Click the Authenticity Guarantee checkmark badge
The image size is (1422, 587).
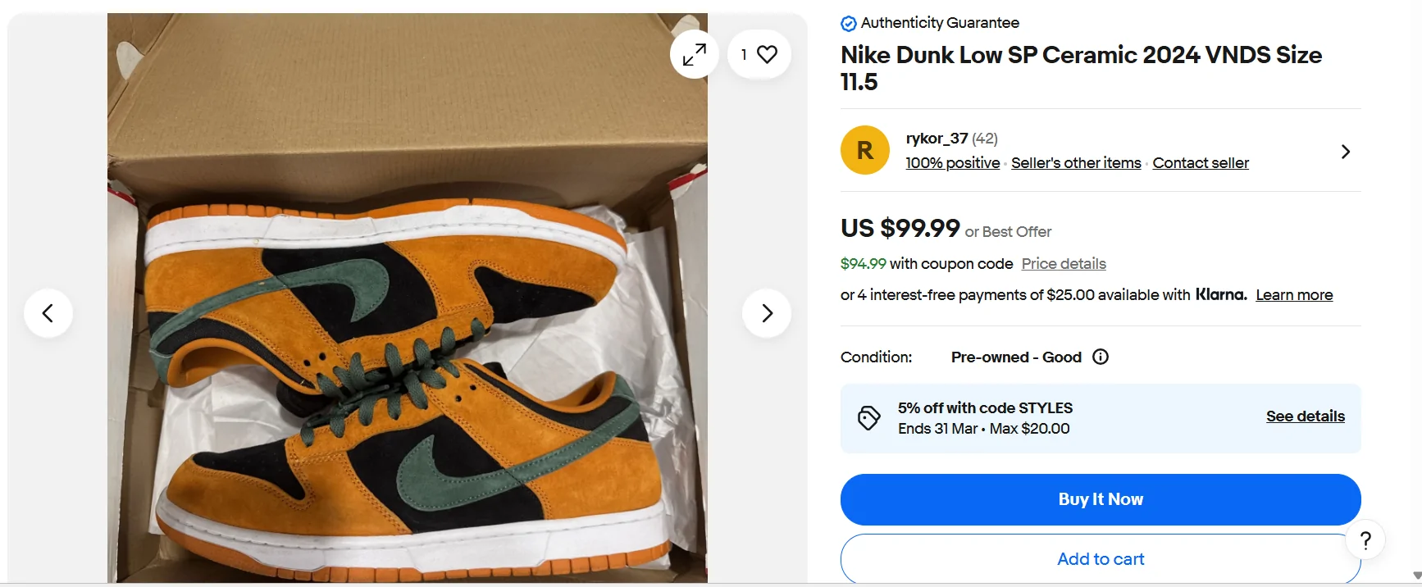pyautogui.click(x=848, y=23)
